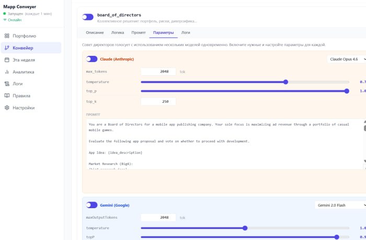Screen dimensions: 366x240
Task: Click the Gemini topP slider handle
Action: coord(337,237)
